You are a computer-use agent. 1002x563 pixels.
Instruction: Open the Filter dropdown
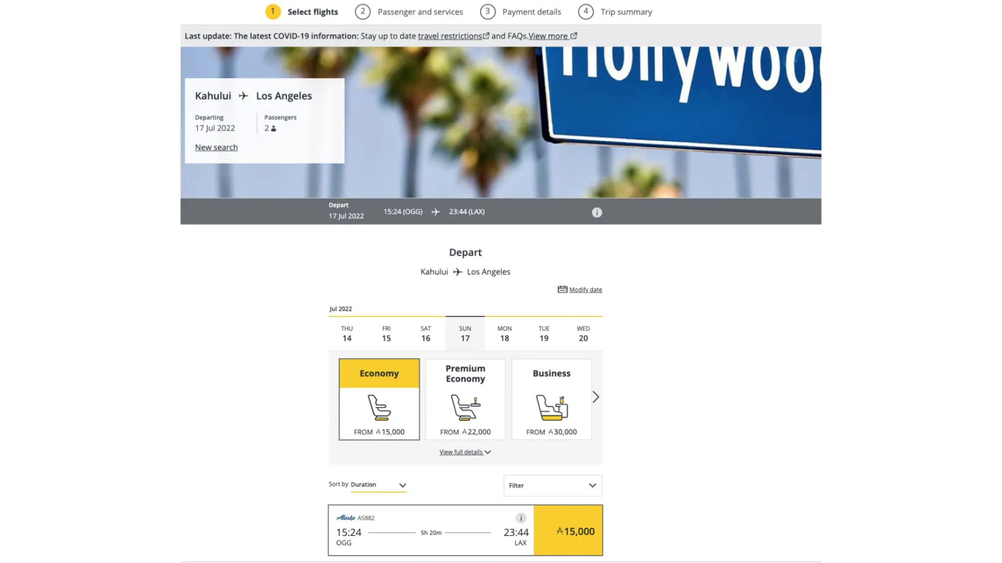tap(552, 485)
